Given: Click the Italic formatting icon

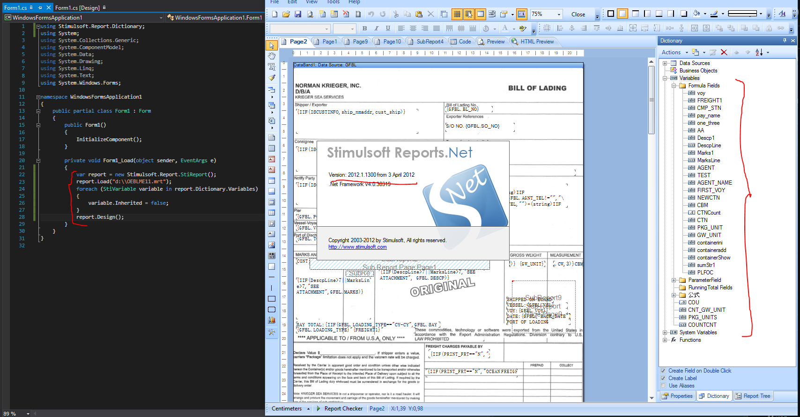Looking at the screenshot, I should pos(376,29).
